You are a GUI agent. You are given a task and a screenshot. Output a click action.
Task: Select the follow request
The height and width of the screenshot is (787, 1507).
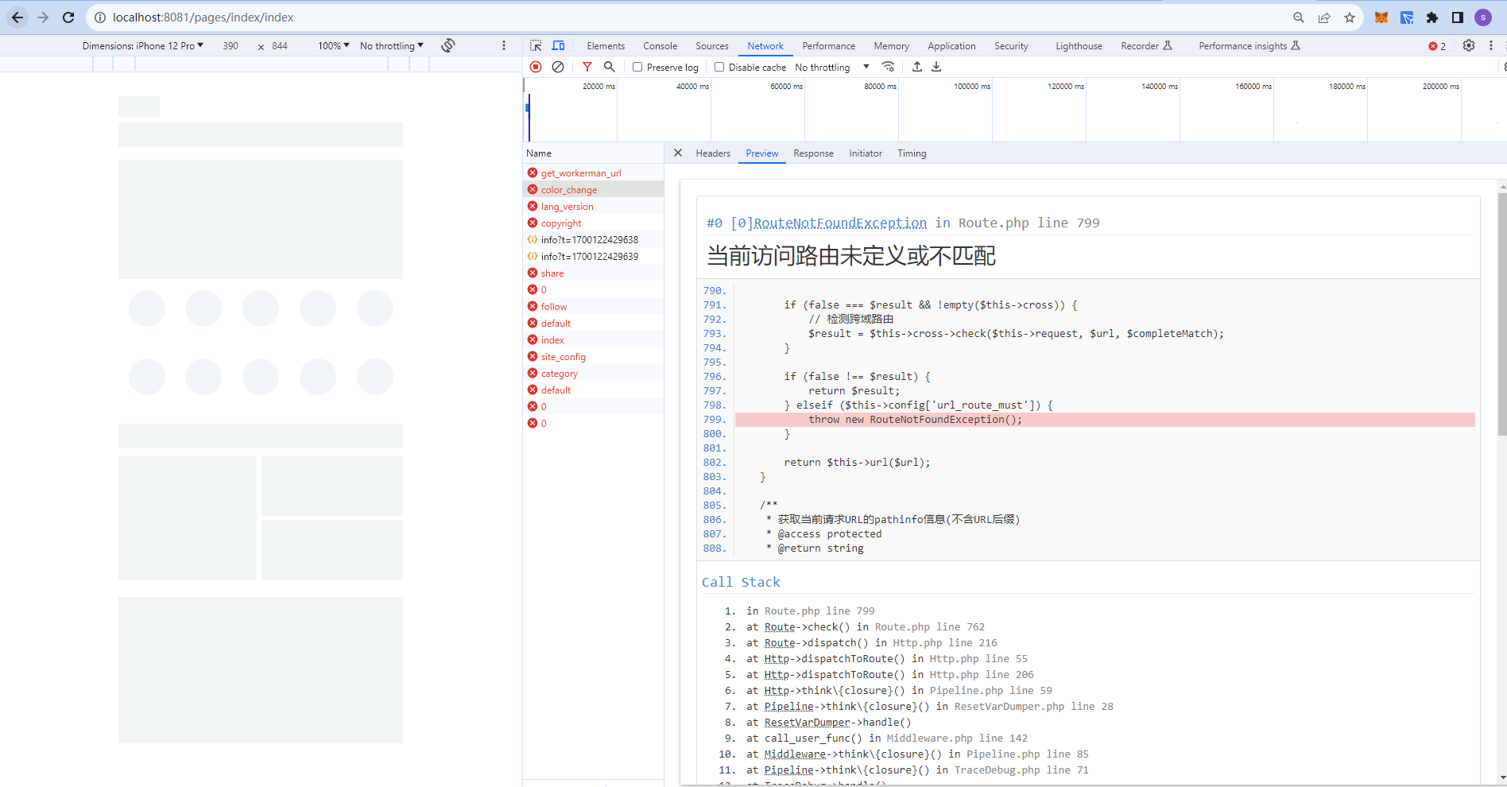pyautogui.click(x=593, y=306)
